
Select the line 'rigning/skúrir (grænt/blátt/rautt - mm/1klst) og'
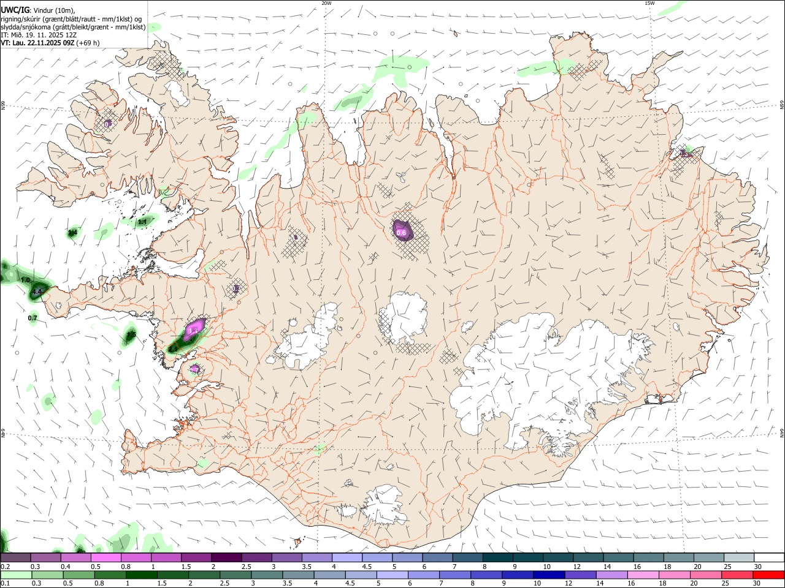(71, 18)
